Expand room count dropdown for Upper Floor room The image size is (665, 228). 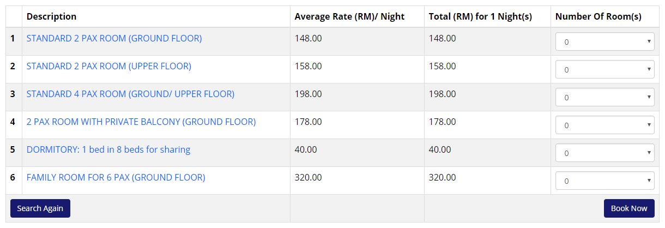point(604,69)
